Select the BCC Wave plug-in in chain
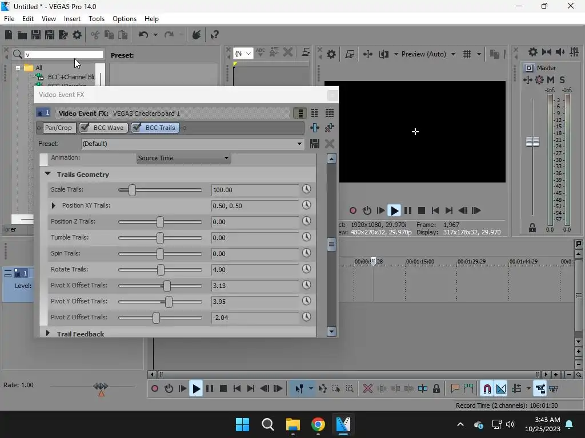585x438 pixels. [x=108, y=128]
